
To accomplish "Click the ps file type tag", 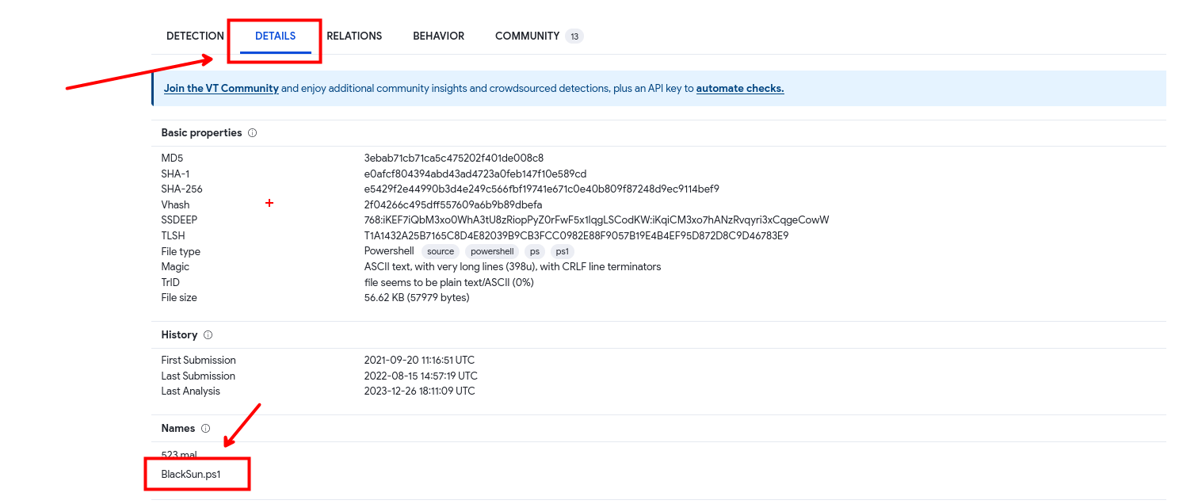I will [535, 252].
